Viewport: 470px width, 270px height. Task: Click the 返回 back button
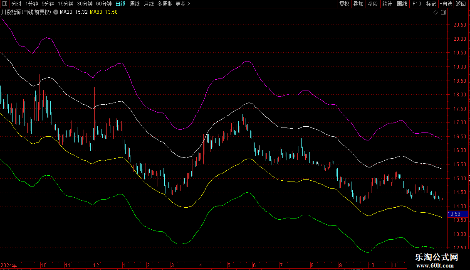(461, 4)
